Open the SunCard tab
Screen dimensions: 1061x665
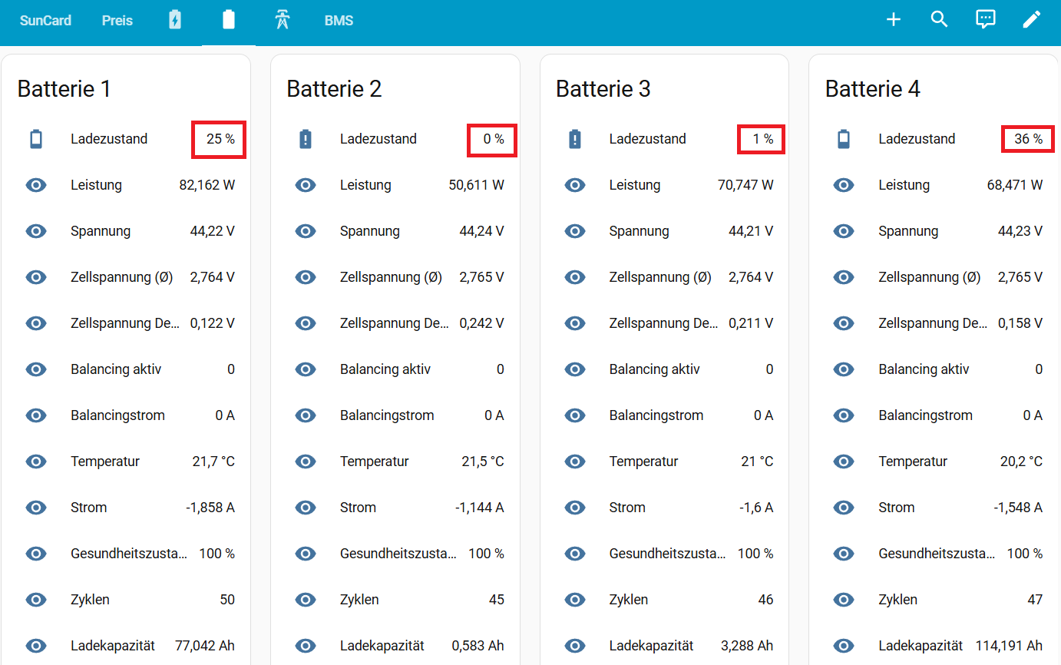point(45,21)
